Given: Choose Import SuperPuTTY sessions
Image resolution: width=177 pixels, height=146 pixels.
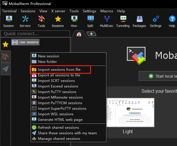Looking at the screenshot, I should [x=69, y=108].
